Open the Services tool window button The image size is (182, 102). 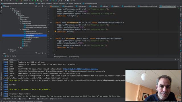[22, 99]
